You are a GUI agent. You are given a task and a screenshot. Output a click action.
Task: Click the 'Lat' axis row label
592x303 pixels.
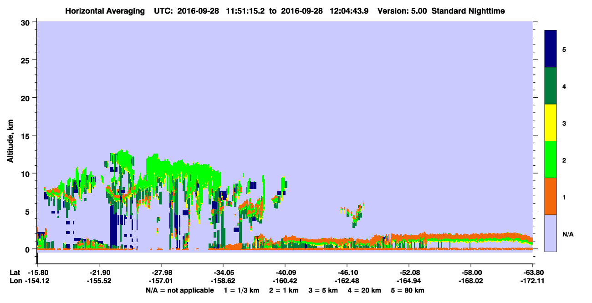tap(15, 272)
